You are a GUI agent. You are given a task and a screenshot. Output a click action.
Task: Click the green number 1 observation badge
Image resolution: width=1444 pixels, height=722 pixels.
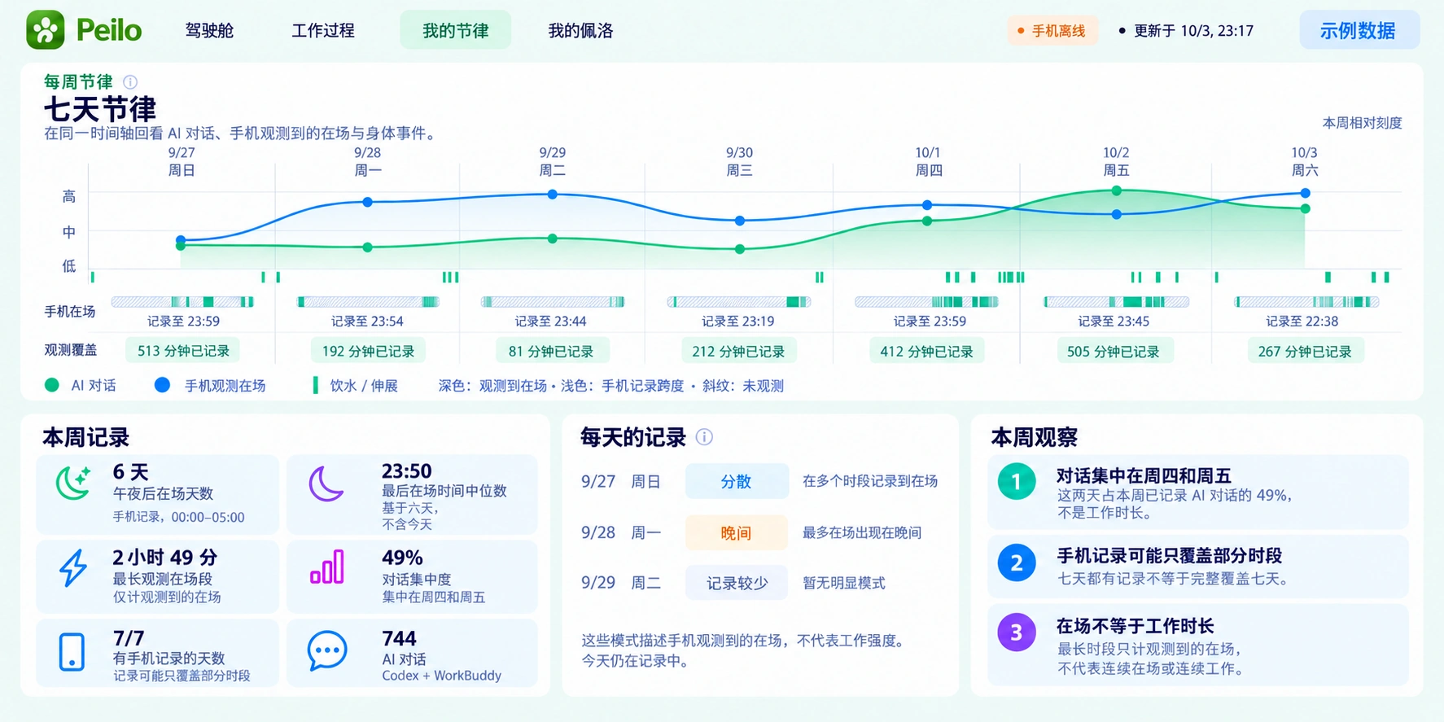point(1016,482)
